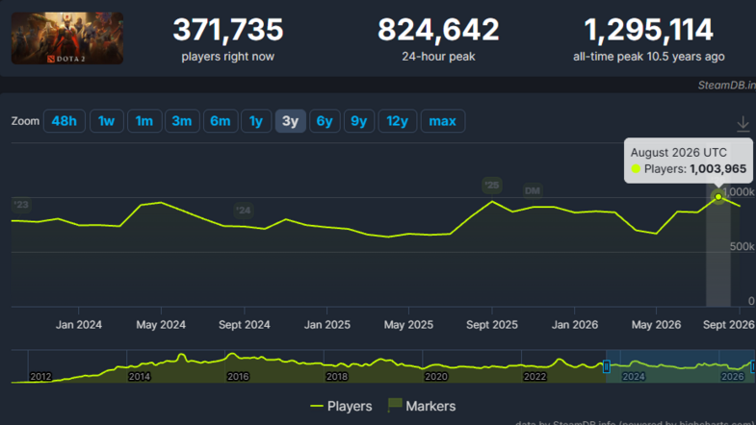Open the Dota 2 game thumbnail
756x425 pixels.
(67, 38)
